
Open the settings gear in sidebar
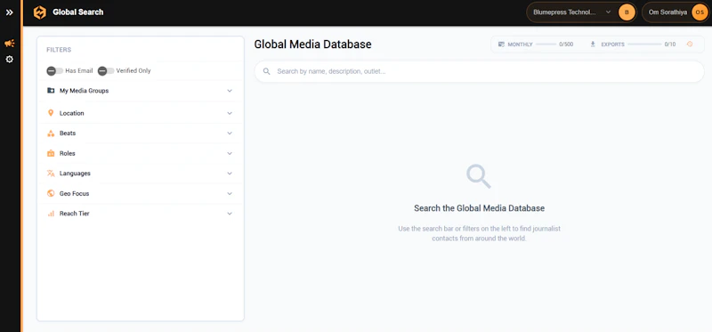(9, 60)
